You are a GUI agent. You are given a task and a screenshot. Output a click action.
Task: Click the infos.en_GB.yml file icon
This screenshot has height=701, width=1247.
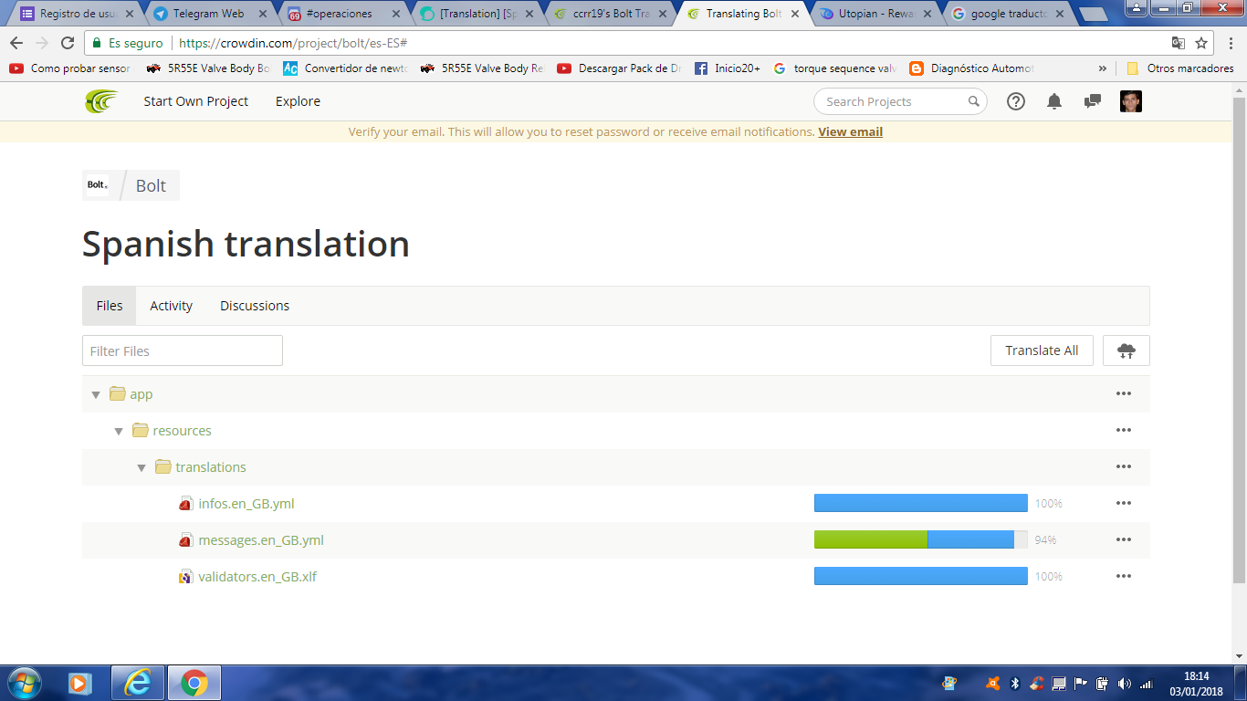pos(185,504)
